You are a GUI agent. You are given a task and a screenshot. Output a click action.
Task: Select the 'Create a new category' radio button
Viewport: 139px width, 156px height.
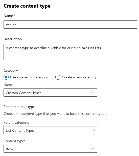point(58,77)
